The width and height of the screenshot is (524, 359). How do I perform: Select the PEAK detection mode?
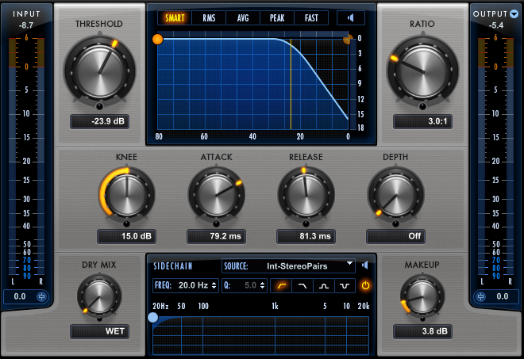(277, 18)
